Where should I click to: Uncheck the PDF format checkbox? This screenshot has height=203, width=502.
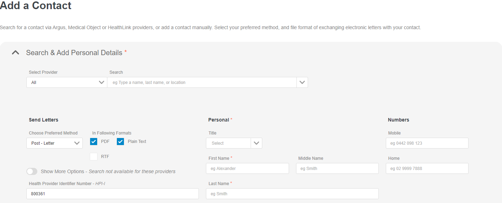[x=94, y=142]
